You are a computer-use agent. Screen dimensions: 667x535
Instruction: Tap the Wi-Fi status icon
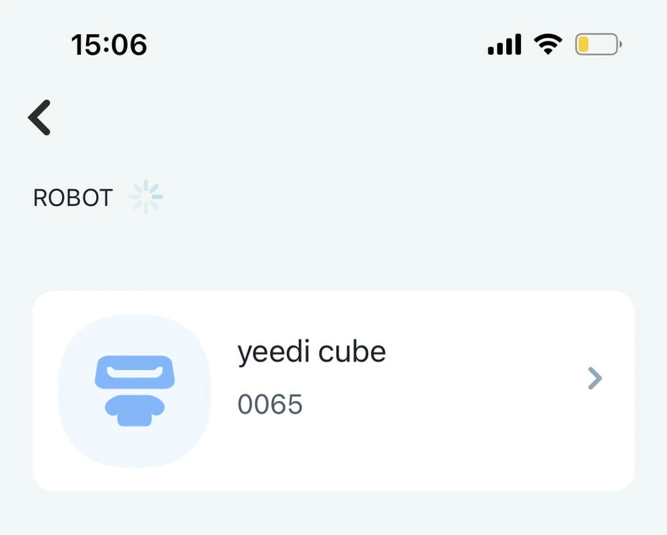548,45
